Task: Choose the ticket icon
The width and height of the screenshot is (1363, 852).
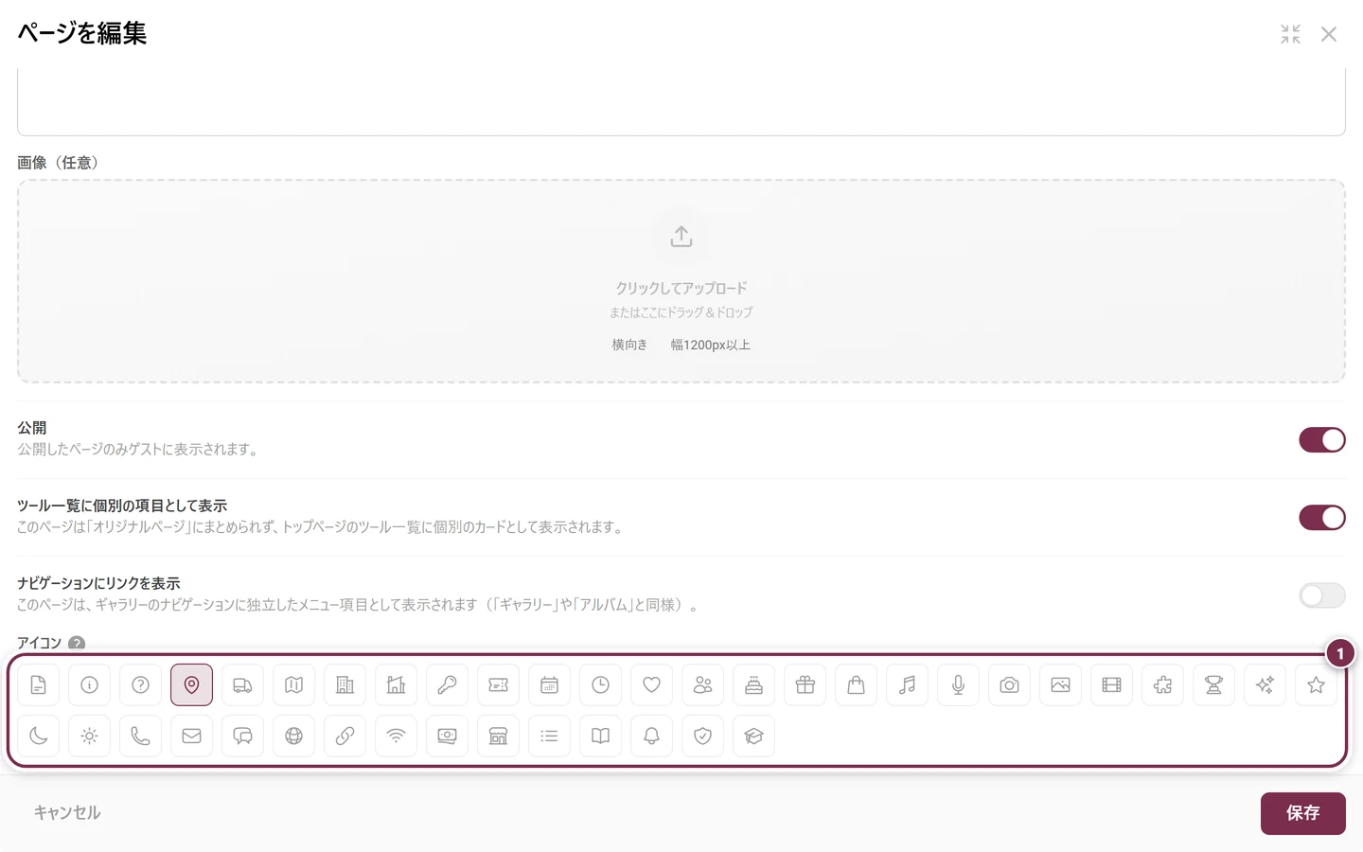Action: [498, 684]
